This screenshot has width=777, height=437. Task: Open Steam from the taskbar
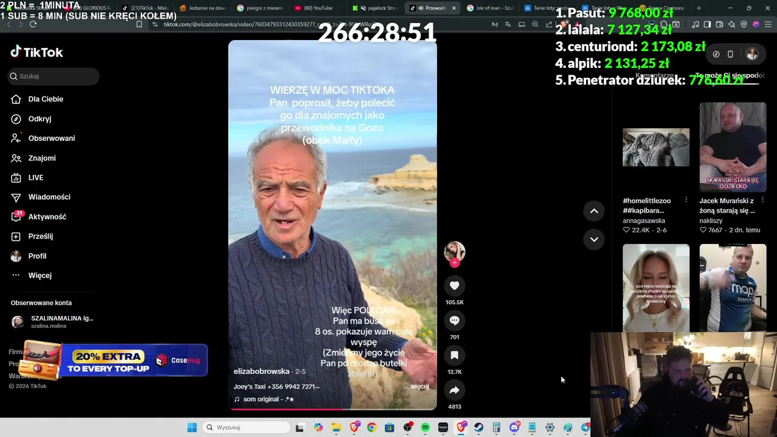tap(479, 427)
